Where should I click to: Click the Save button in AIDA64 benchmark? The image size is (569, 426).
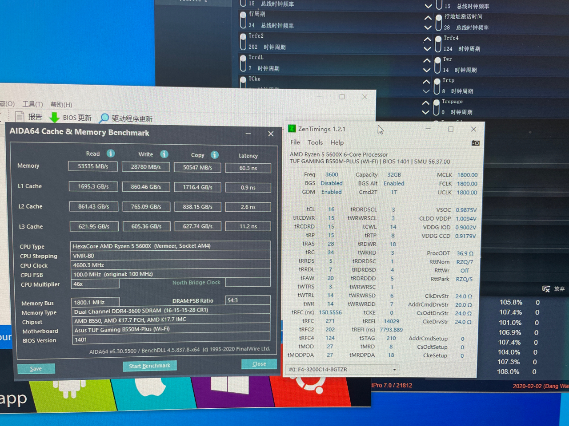(36, 368)
